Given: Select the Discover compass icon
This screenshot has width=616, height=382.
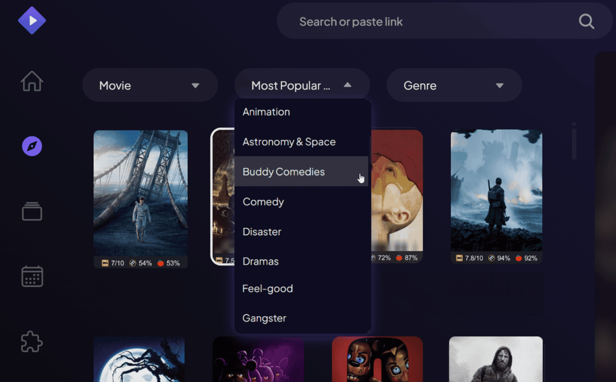Looking at the screenshot, I should pos(32,146).
